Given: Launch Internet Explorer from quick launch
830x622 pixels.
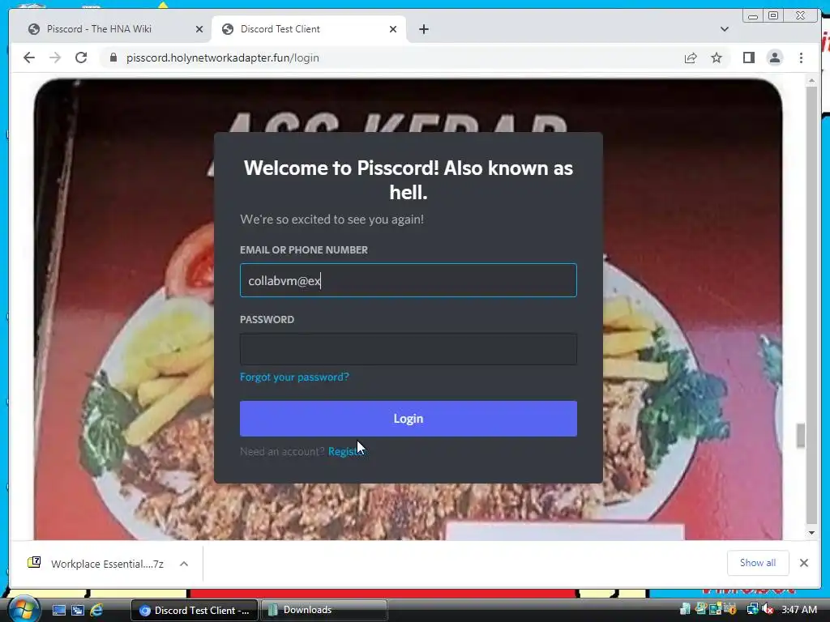Looking at the screenshot, I should [97, 610].
